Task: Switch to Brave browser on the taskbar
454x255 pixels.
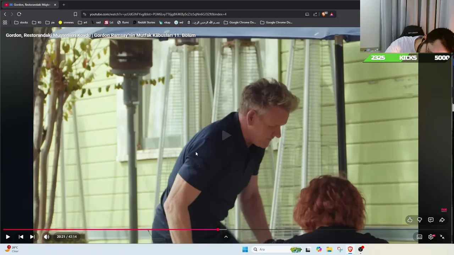Action: coord(350,249)
